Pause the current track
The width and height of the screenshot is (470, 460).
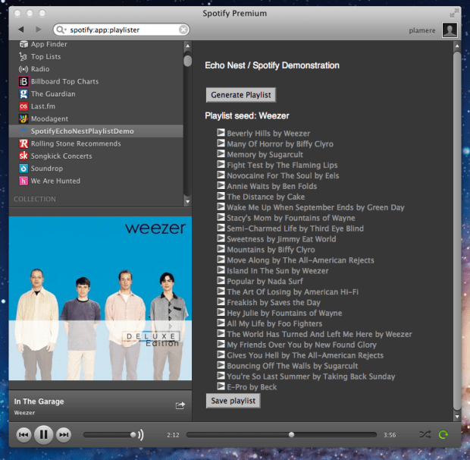pos(43,435)
